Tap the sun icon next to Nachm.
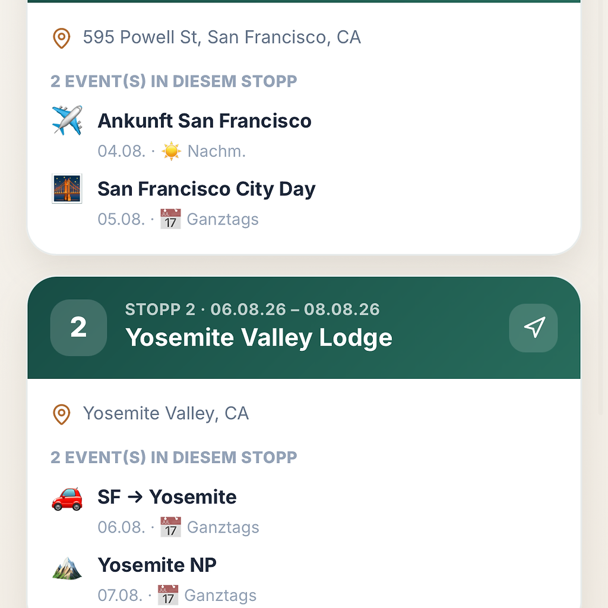 171,151
